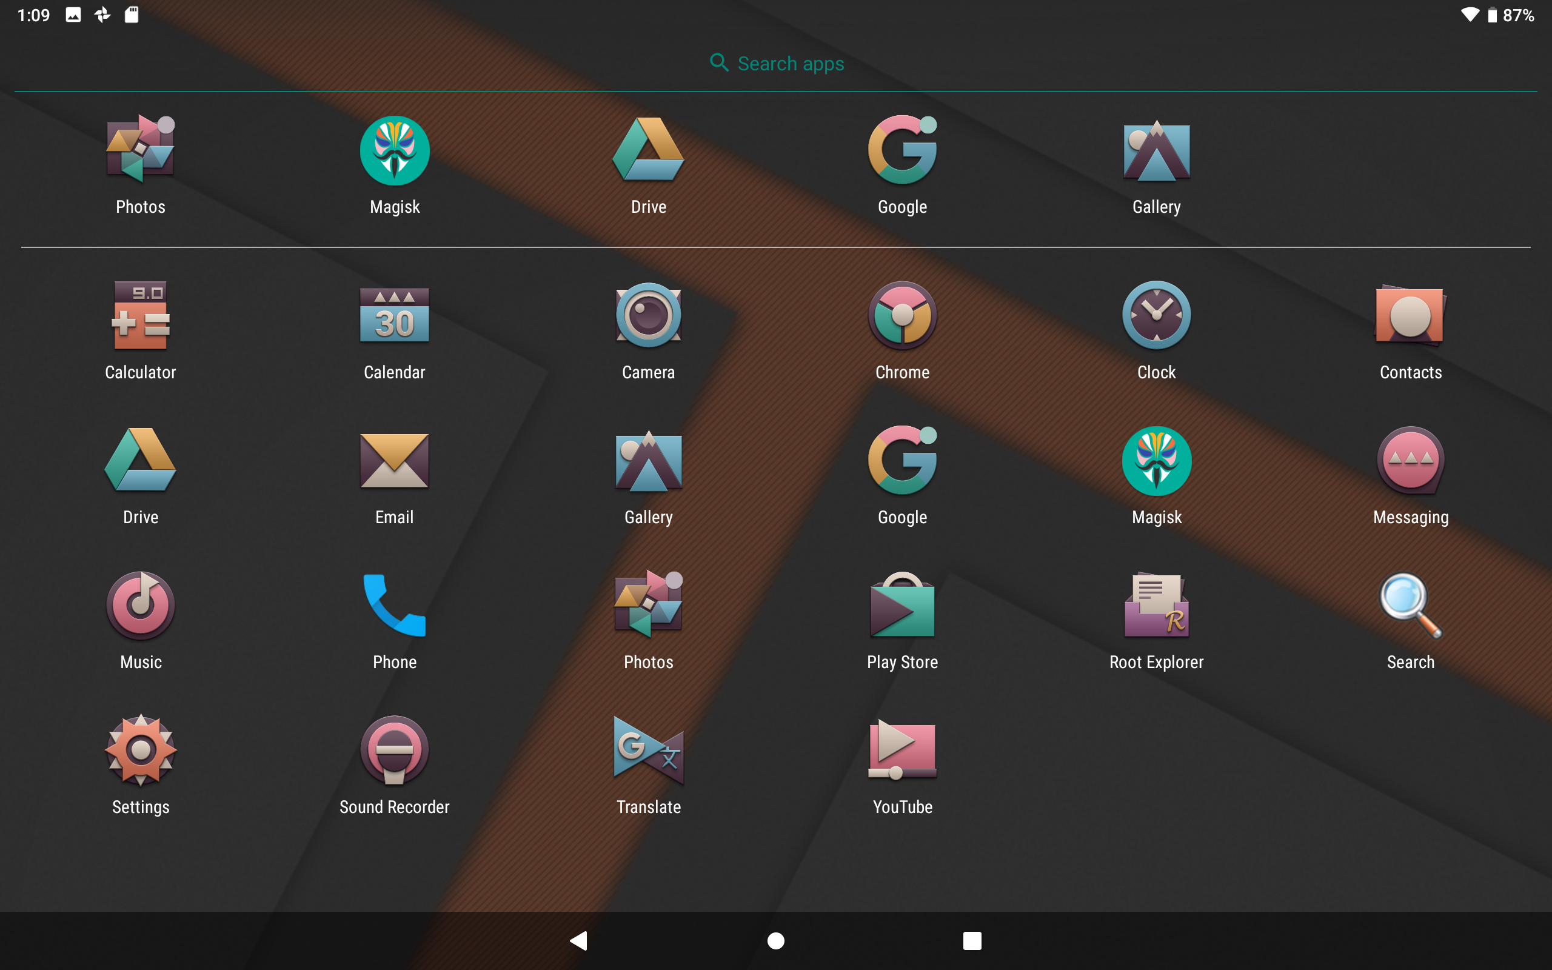
Task: Open Google in the suggested apps row
Action: [x=902, y=150]
